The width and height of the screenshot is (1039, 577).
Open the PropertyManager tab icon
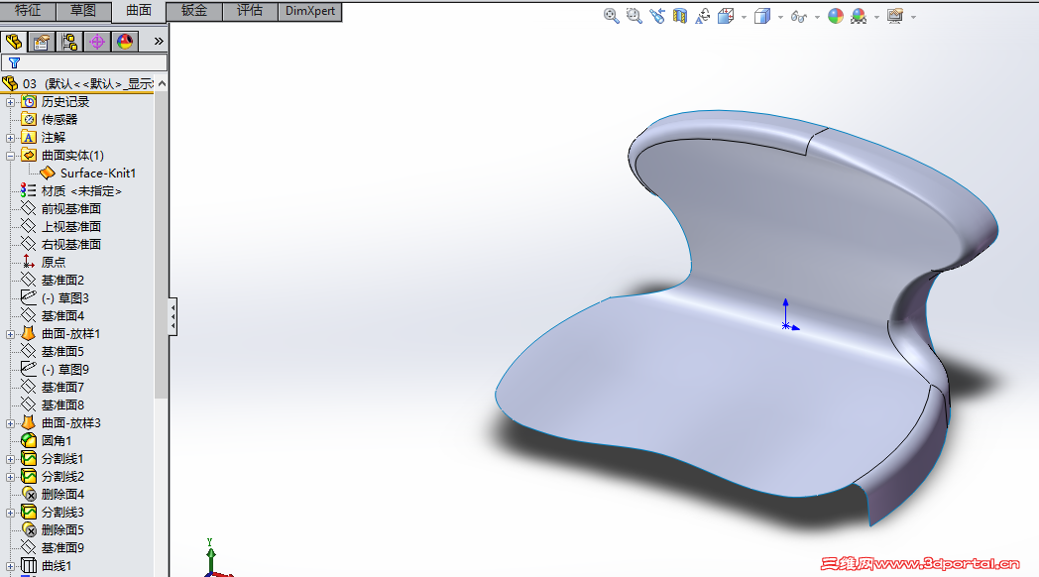41,42
